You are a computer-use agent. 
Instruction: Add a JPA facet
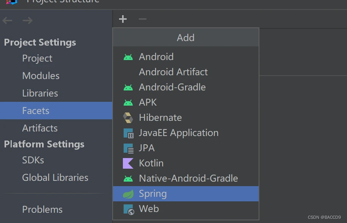pyautogui.click(x=186, y=148)
